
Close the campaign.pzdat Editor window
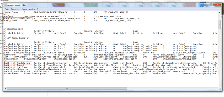click(x=217, y=4)
